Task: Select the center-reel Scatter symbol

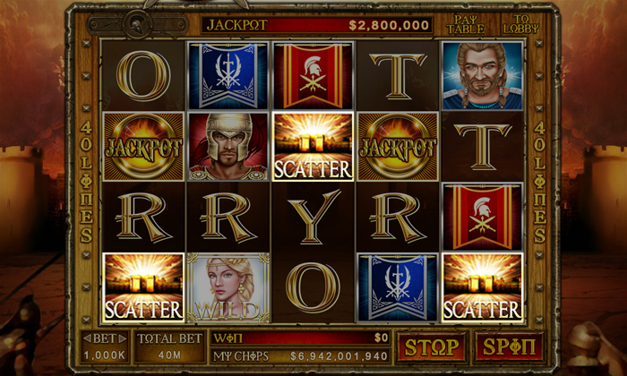Action: [x=313, y=146]
